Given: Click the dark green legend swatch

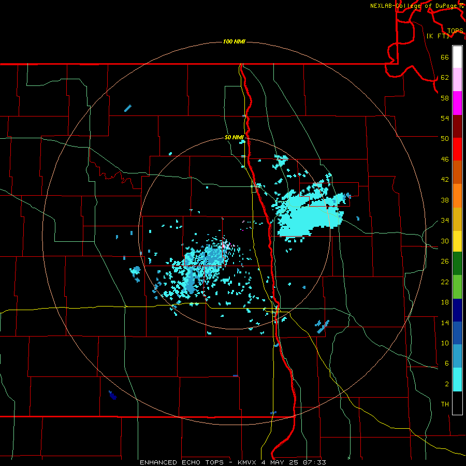Looking at the screenshot, I should pos(457,264).
